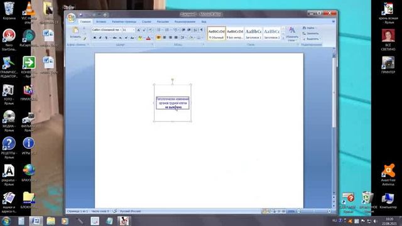Open the round Office button menu

(71, 18)
